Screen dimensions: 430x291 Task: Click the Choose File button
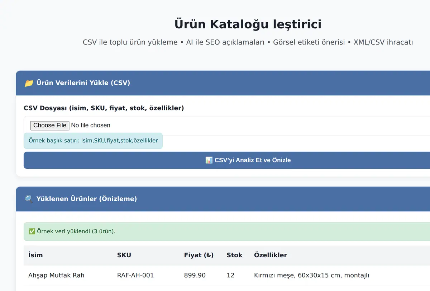(49, 125)
